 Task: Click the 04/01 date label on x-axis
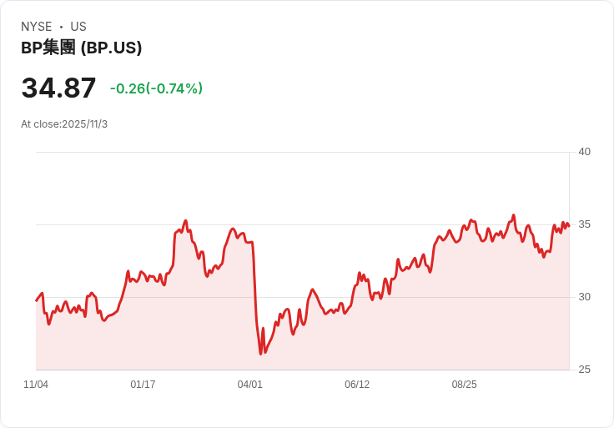tap(249, 385)
